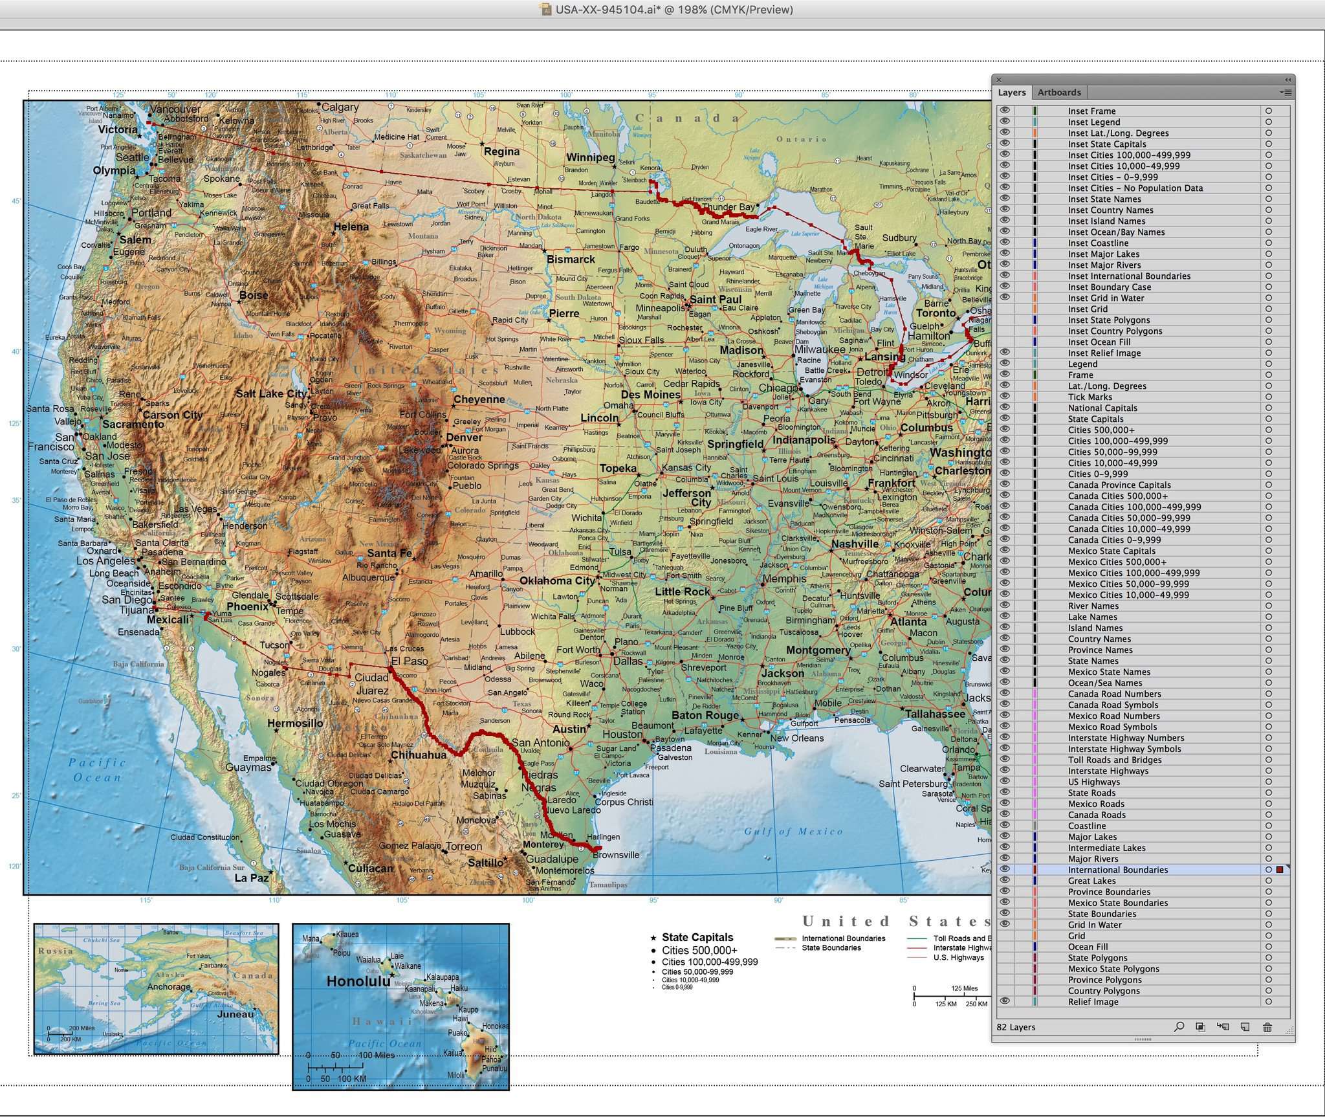Collapse the Layers panel using the double arrows
1325x1117 pixels.
[1287, 78]
